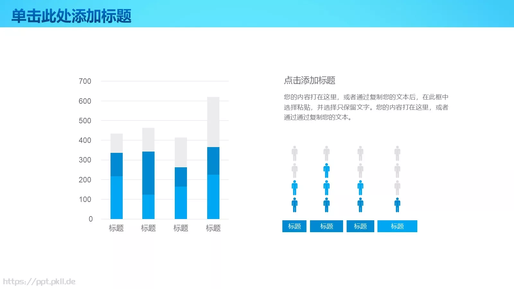
Task: Select the bottom blue person icon under fourth column
Action: click(x=397, y=205)
